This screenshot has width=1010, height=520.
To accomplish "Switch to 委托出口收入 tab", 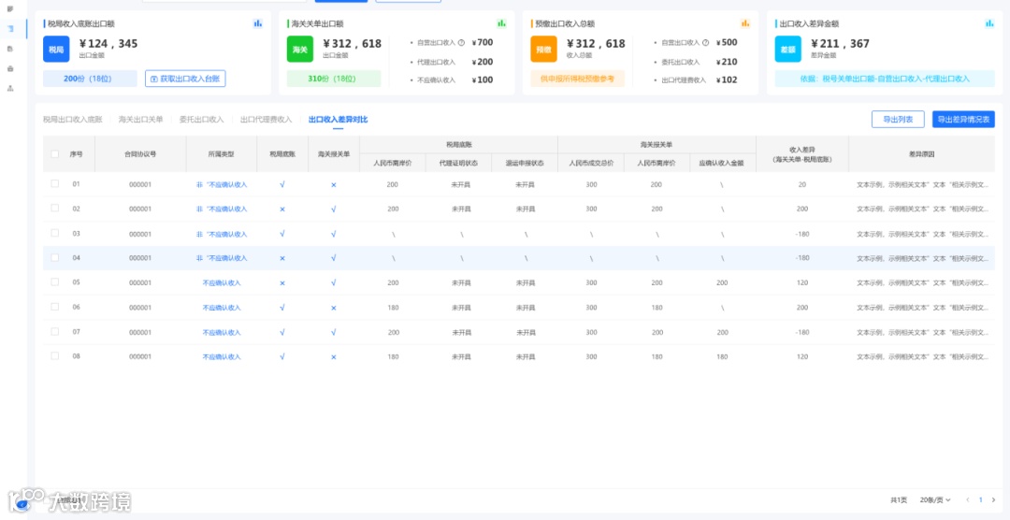I will tap(202, 119).
